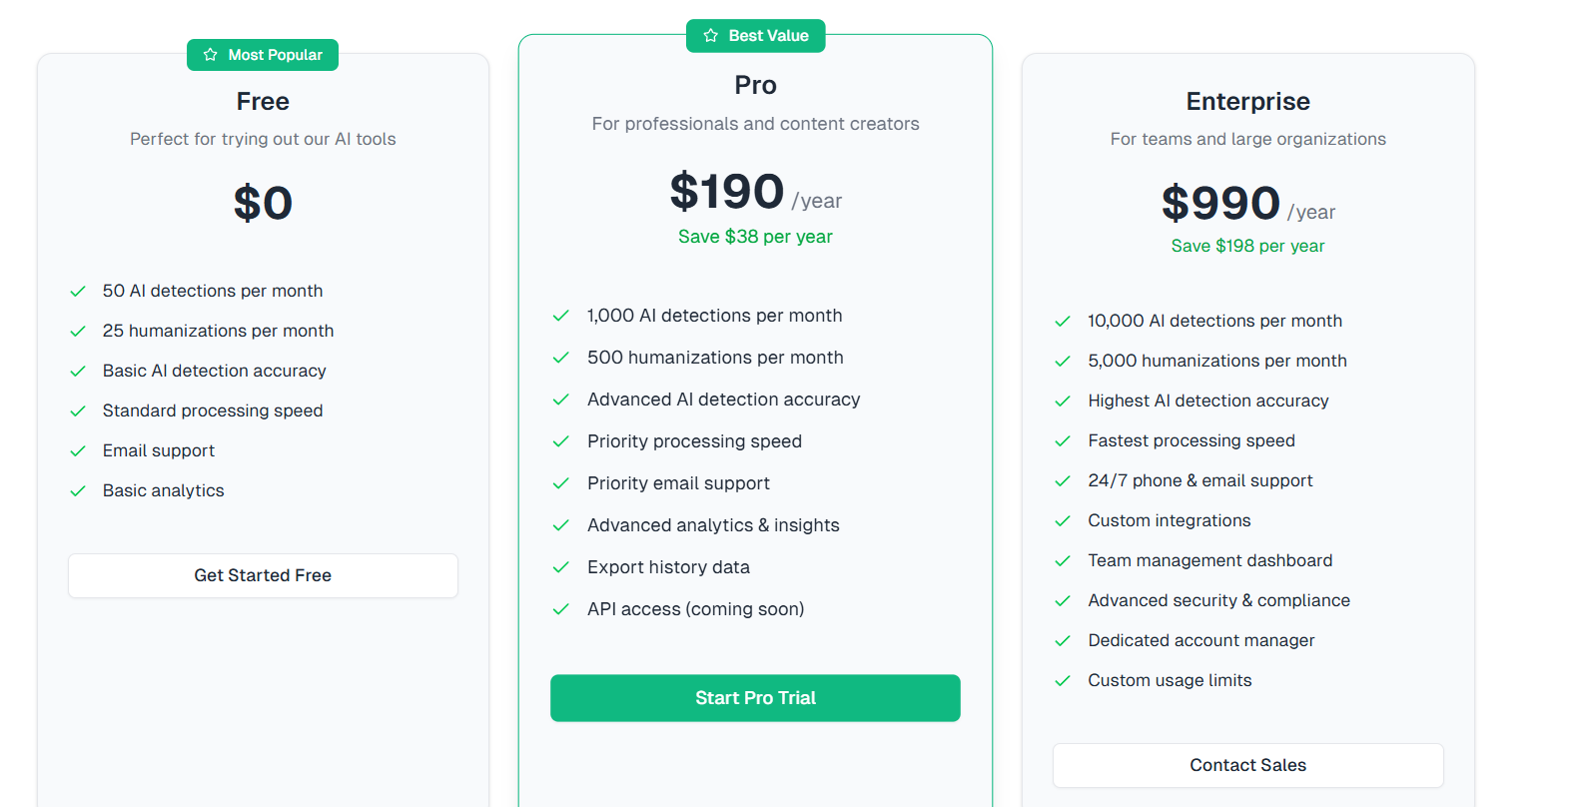Click checkmark beside API access (coming soon)
The image size is (1594, 807).
pos(561,609)
